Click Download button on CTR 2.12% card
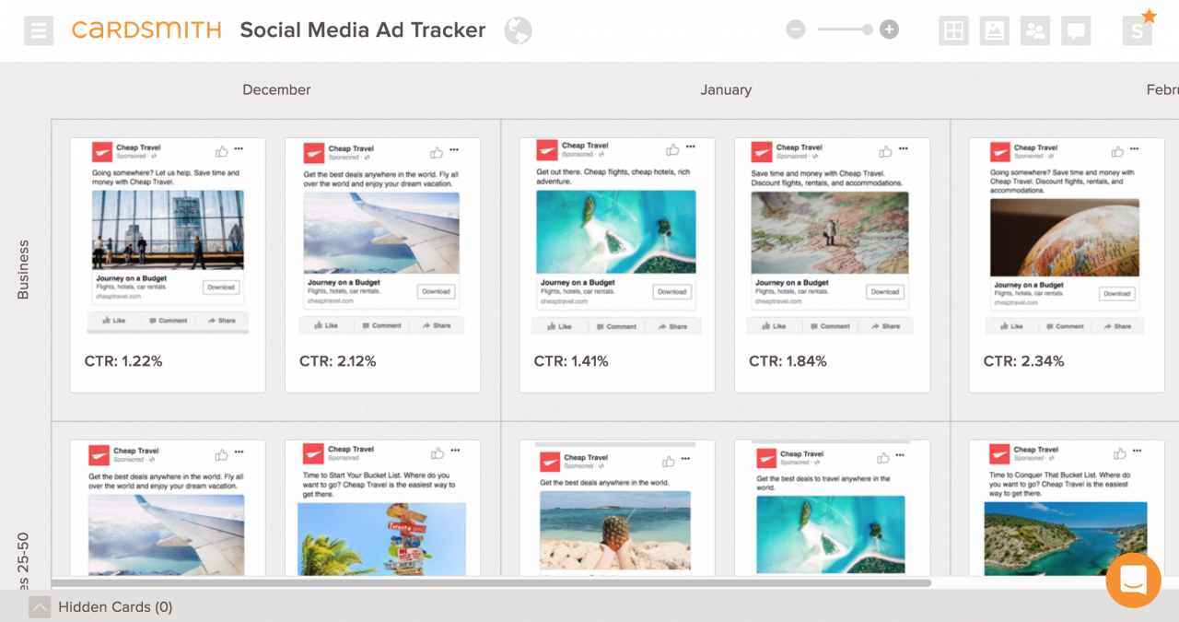Image resolution: width=1179 pixels, height=622 pixels. pos(436,291)
